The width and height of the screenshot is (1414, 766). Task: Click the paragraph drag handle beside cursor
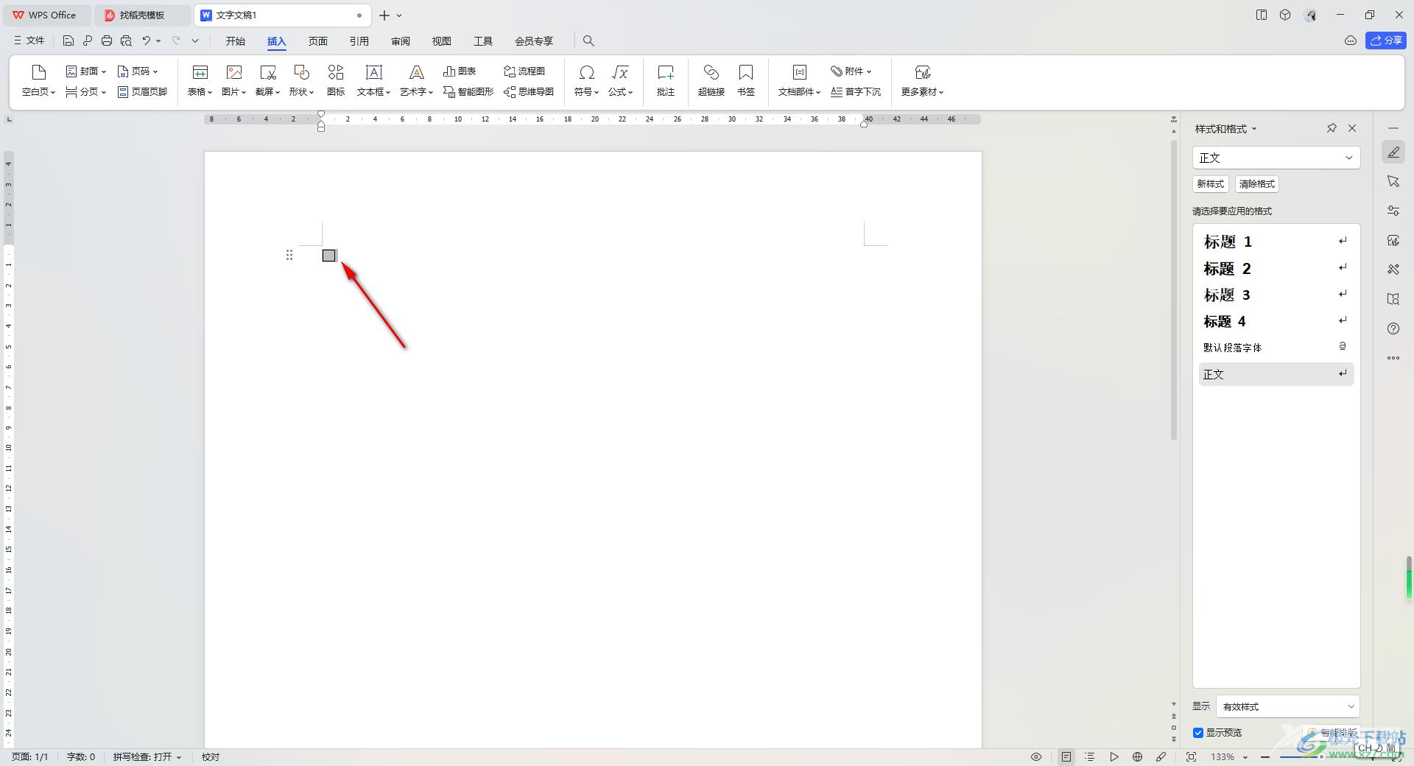pyautogui.click(x=289, y=255)
